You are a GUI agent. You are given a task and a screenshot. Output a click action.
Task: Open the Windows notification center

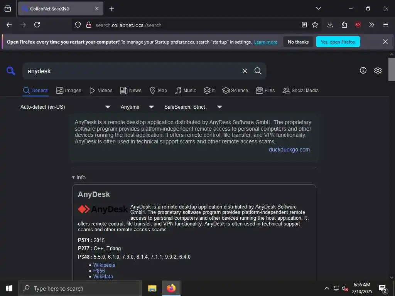pos(383,289)
